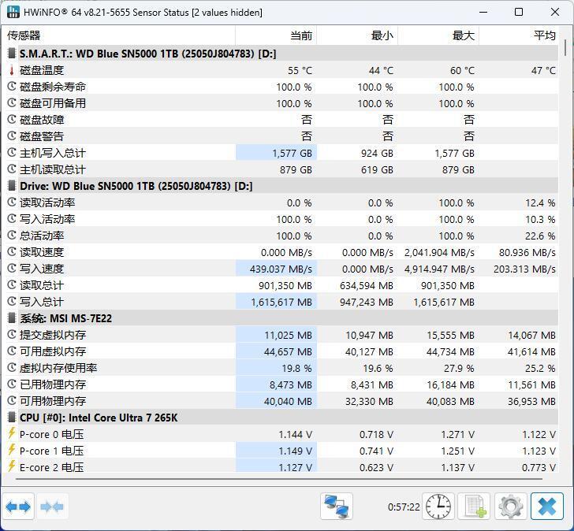Screen dimensions: 574x531
Task: Click clock icon beside 磁盘剩余寿命
Action: [x=12, y=87]
